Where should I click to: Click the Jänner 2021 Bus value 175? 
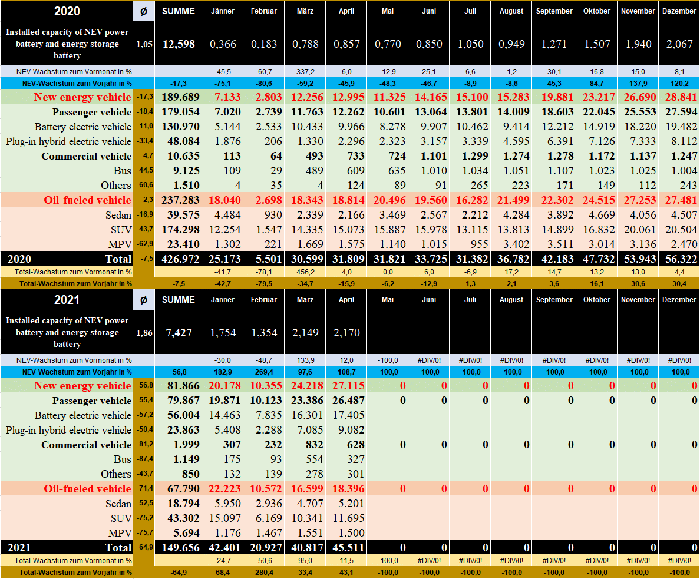tap(223, 459)
